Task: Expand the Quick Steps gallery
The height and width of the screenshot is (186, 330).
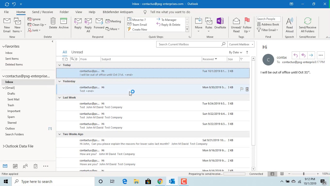Action: tap(187, 29)
